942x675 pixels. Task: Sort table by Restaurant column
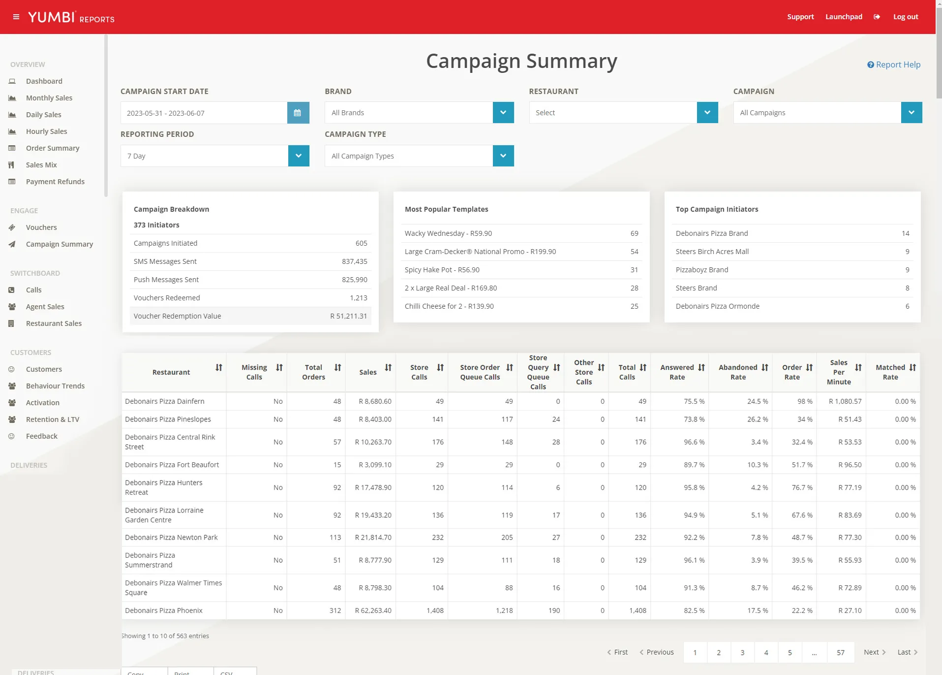(219, 367)
